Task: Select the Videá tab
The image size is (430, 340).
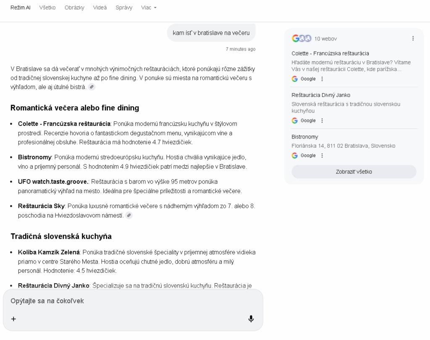Action: click(100, 8)
